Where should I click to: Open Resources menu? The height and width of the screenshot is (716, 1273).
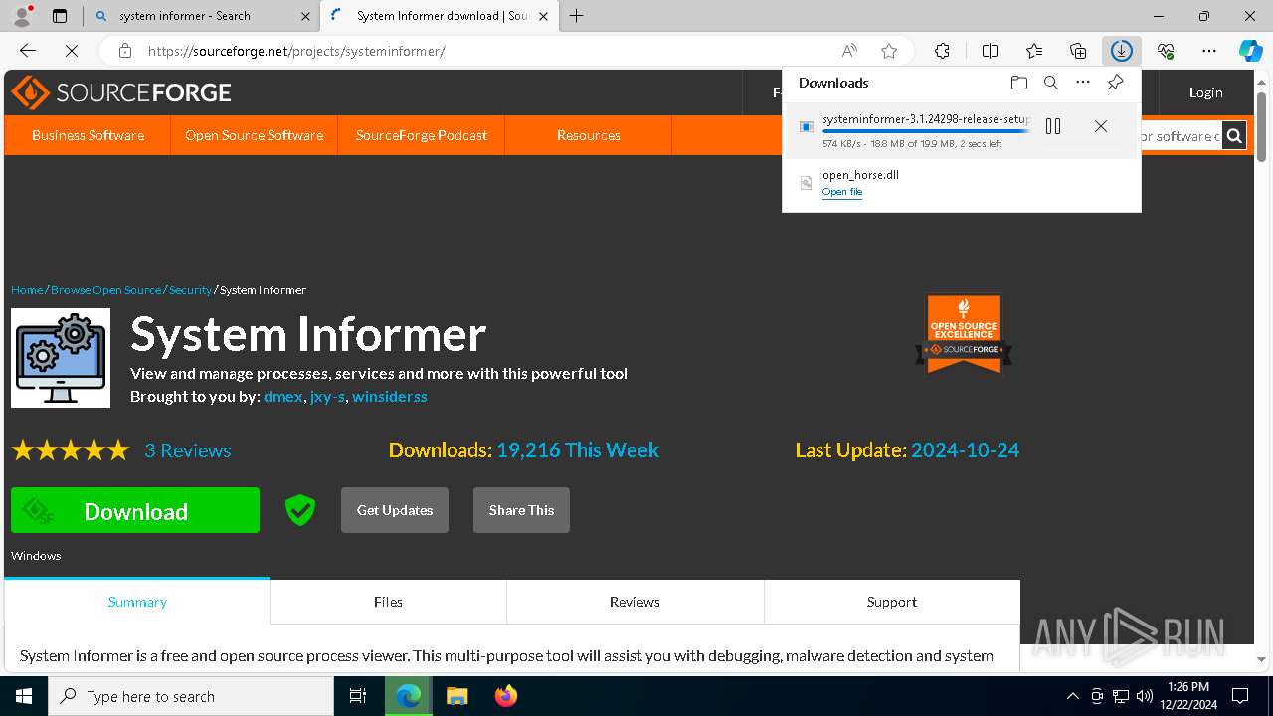[x=589, y=135]
